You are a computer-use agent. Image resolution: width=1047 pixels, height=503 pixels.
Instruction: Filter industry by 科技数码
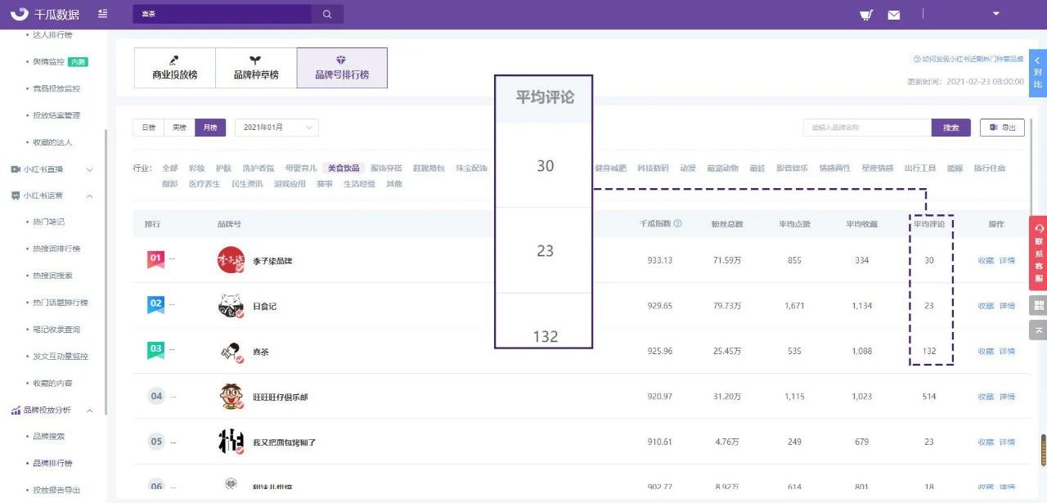coord(654,168)
